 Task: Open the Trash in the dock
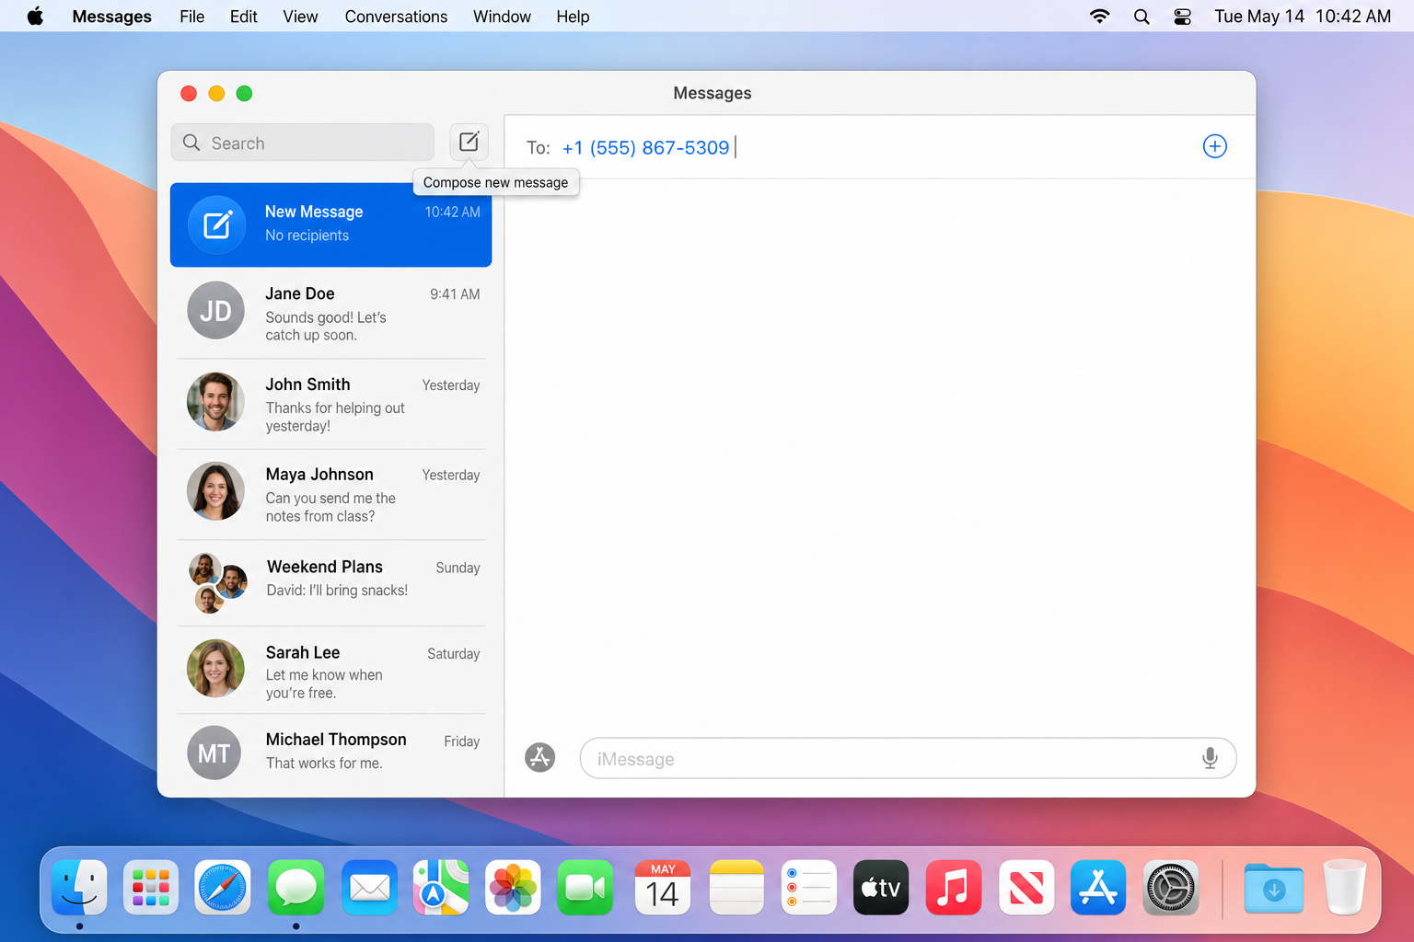point(1344,888)
